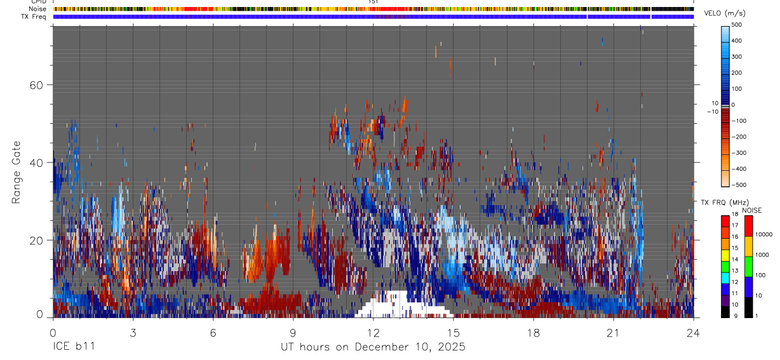This screenshot has width=780, height=360.
Task: Click the 24 tick on UT hours axis
Action: [694, 332]
